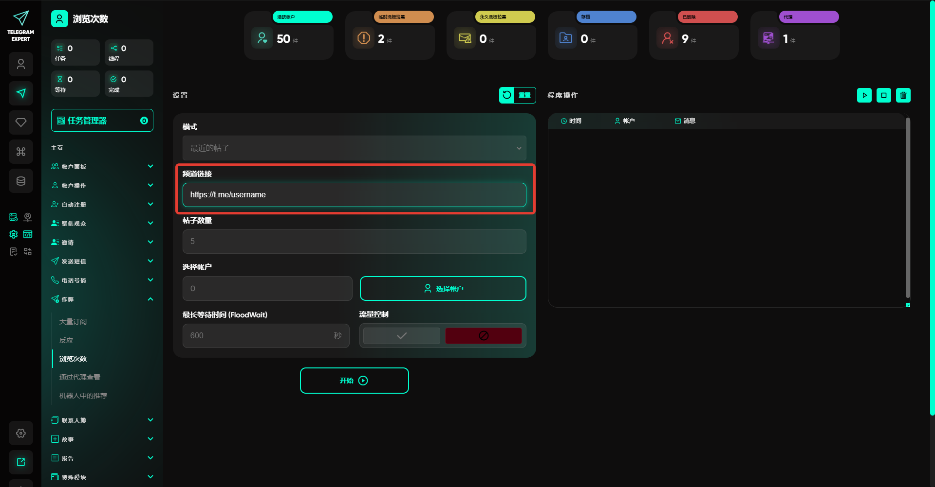Open the paper plane icon in left sidebar
Viewport: 935px width, 487px height.
pyautogui.click(x=21, y=93)
